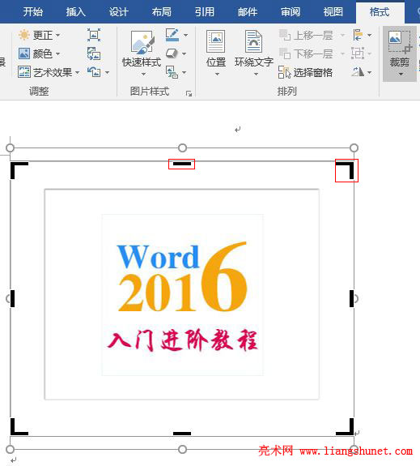Open the 选择窗格 selection pane
Viewport: 420px width, 466px height.
pos(305,72)
